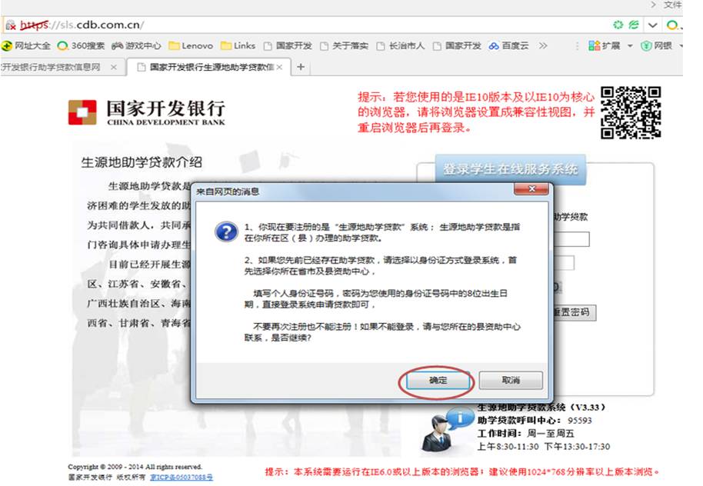Open the Links bookmark folder
The image size is (703, 486).
(238, 45)
